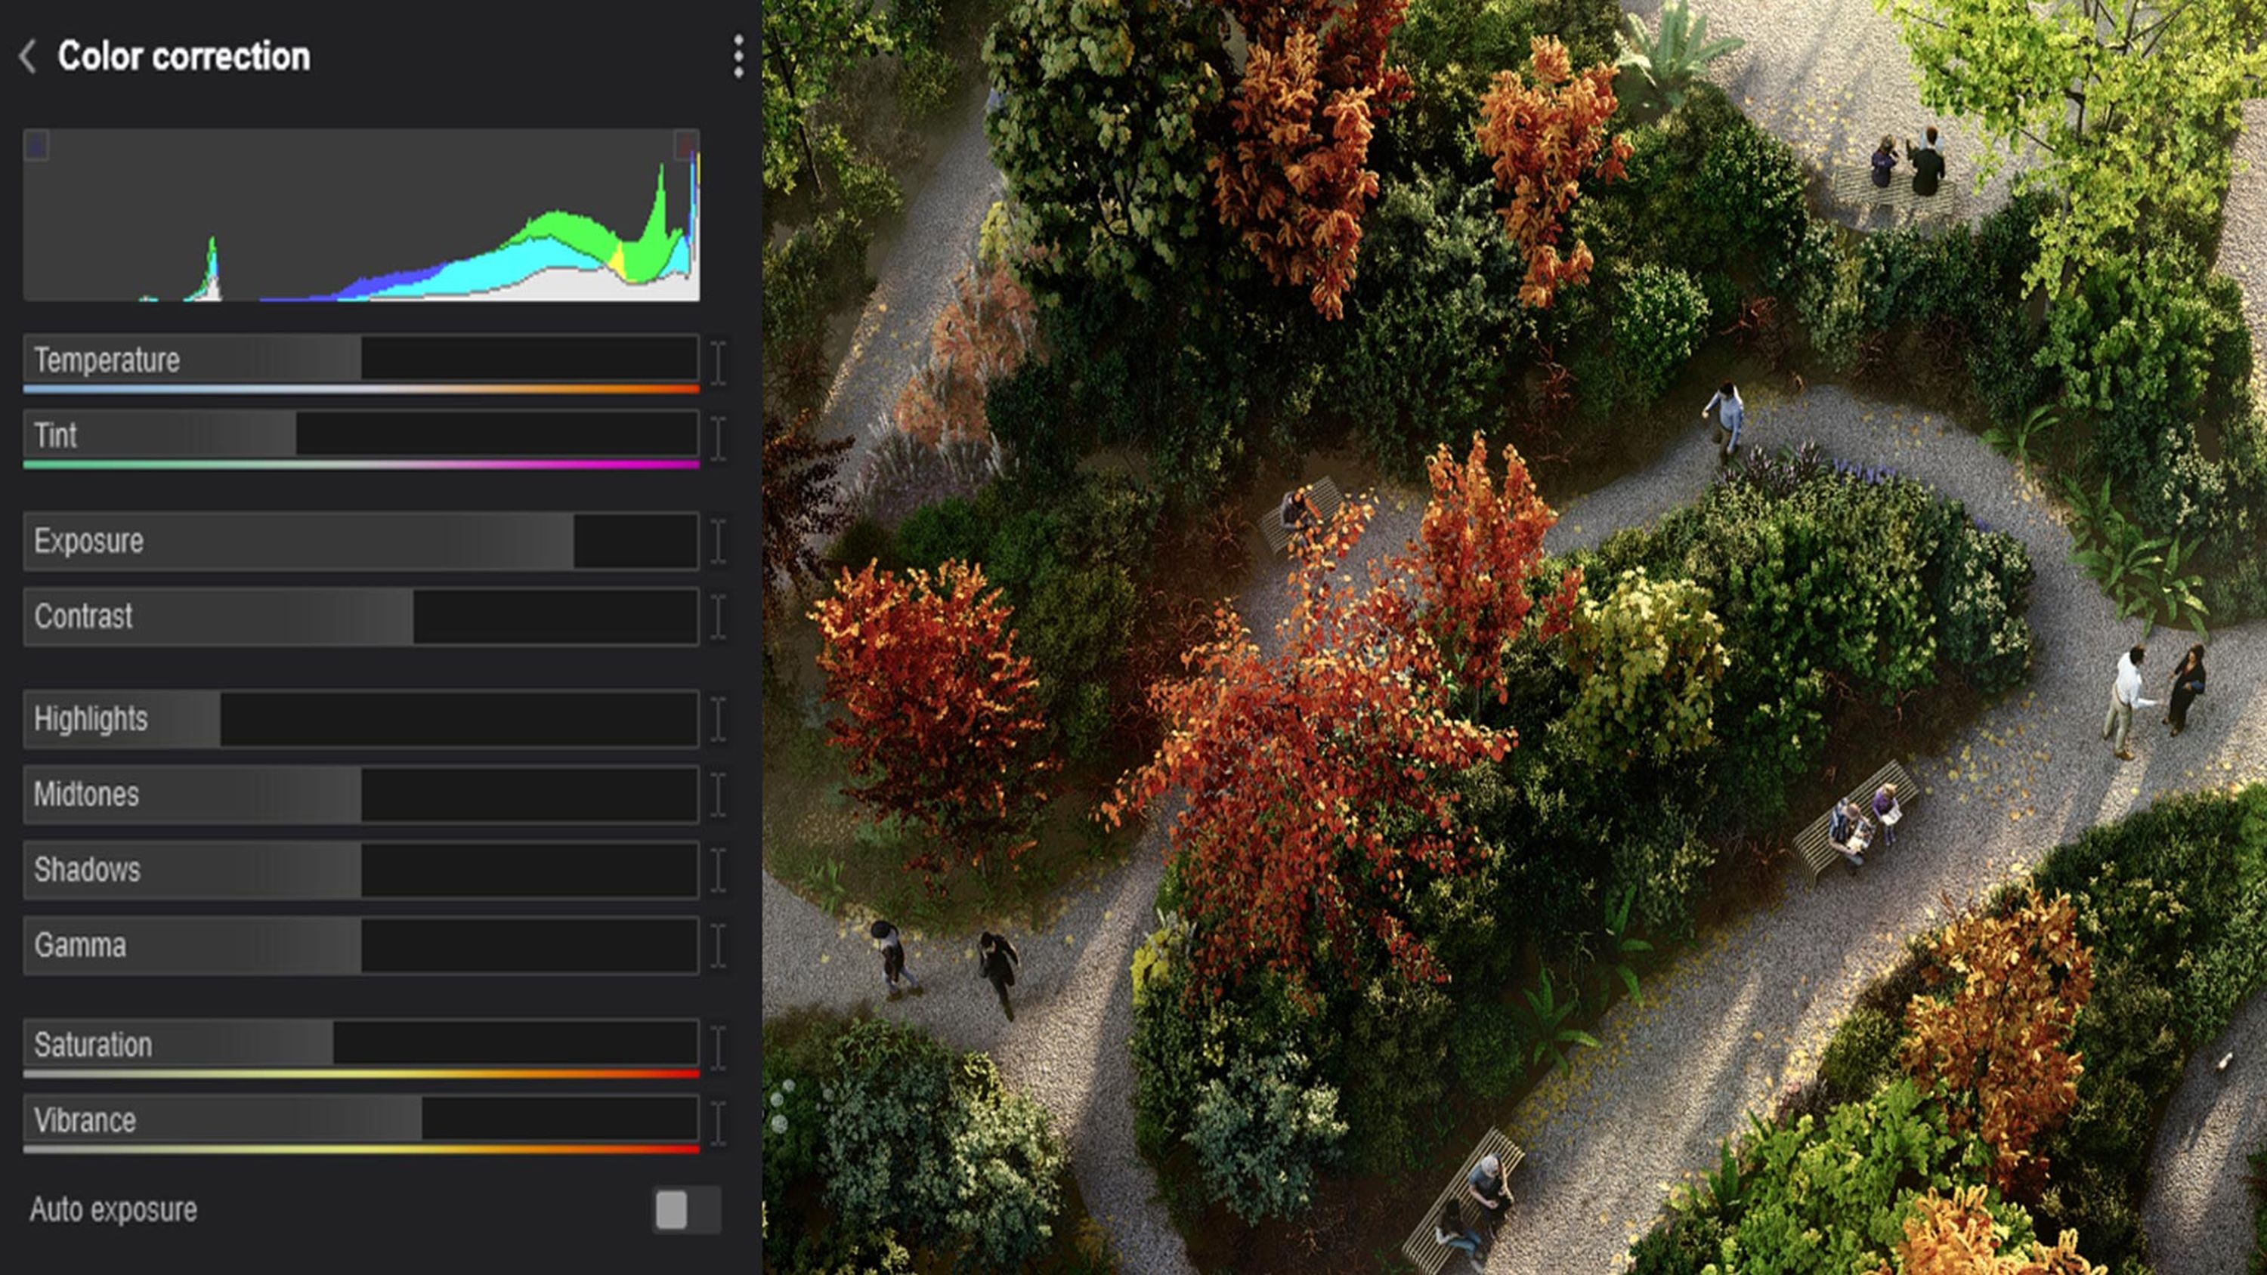Click the Auto exposure label

click(x=113, y=1210)
